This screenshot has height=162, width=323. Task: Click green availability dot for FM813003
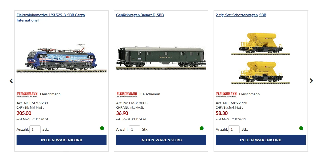[202, 128]
